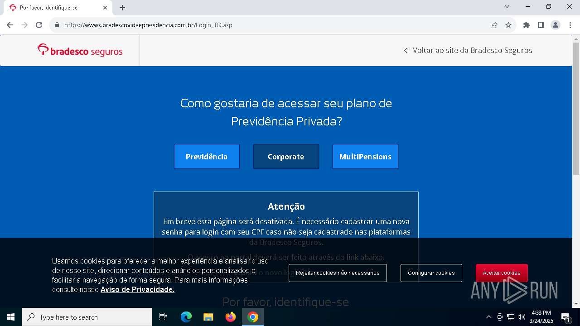This screenshot has height=326, width=580.
Task: Click the browser forward arrow
Action: pos(24,25)
